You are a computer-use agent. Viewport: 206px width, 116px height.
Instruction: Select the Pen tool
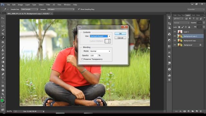pyautogui.click(x=3, y=74)
